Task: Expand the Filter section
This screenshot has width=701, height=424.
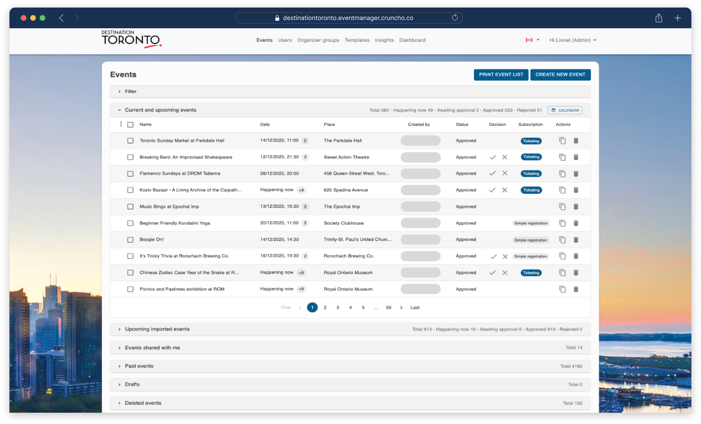Action: pos(131,91)
